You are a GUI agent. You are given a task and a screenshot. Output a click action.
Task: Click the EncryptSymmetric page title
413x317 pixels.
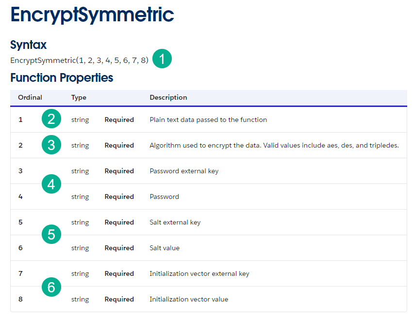[x=92, y=15]
